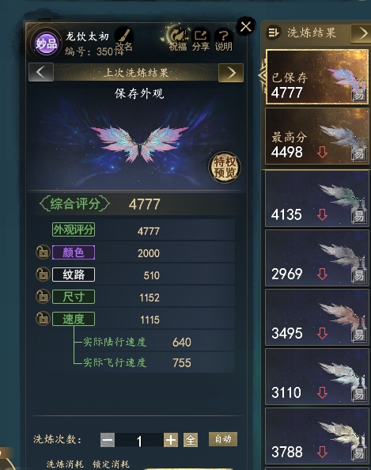Image resolution: width=371 pixels, height=470 pixels.
Task: Increase 洗炼次数 with plus button
Action: tap(171, 440)
